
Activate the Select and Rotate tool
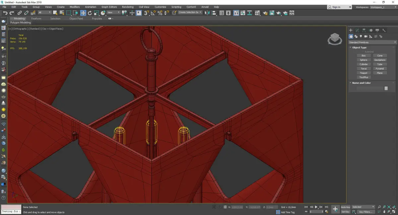coord(90,13)
